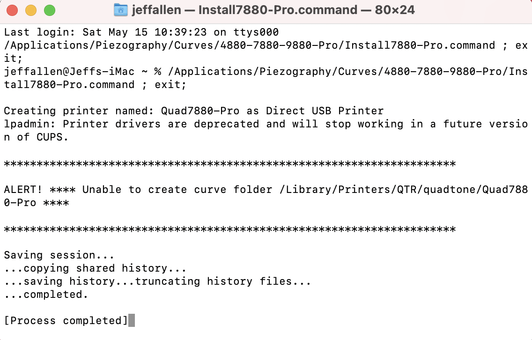Viewport: 532px width, 340px height.
Task: Click the Saving session... line
Action: (x=59, y=255)
